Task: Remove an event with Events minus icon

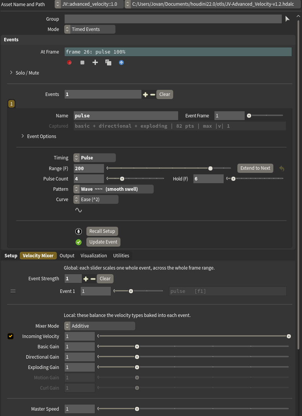Action: pyautogui.click(x=153, y=94)
